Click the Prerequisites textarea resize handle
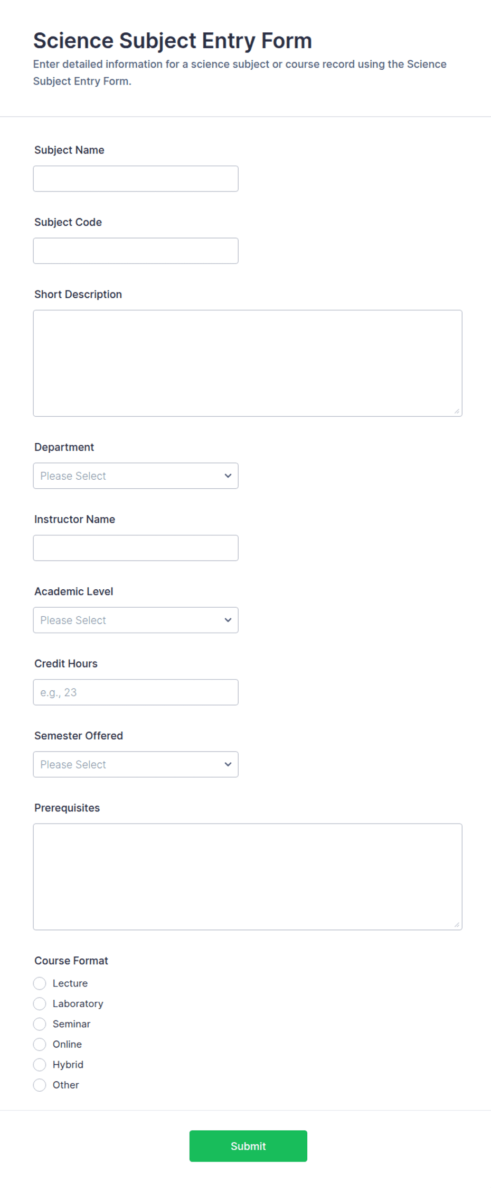Viewport: 491px width, 1188px height. (x=457, y=925)
